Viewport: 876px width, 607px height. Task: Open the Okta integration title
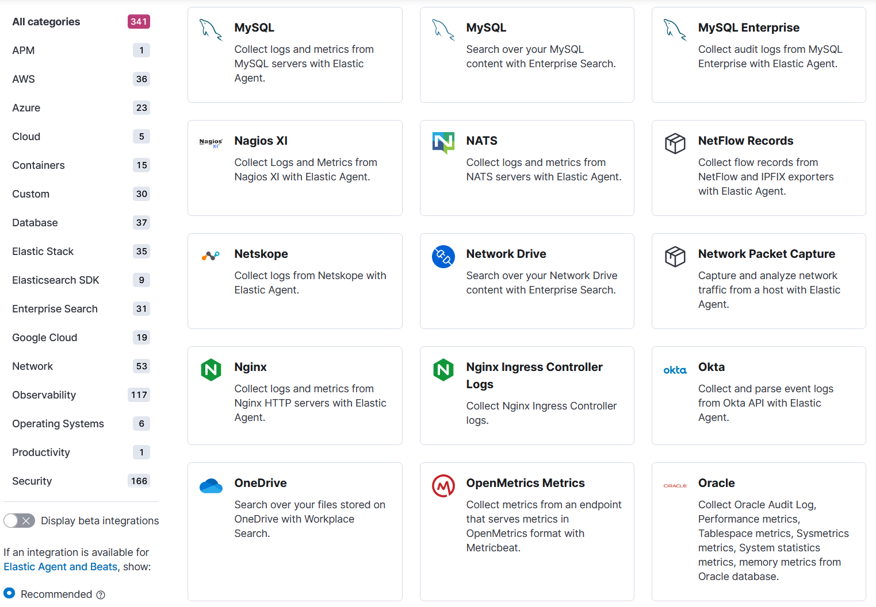click(711, 367)
